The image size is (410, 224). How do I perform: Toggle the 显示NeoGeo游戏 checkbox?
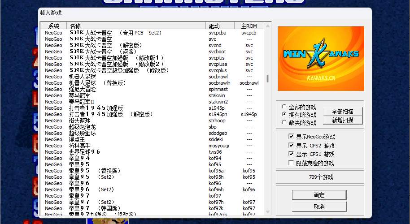pyautogui.click(x=292, y=137)
